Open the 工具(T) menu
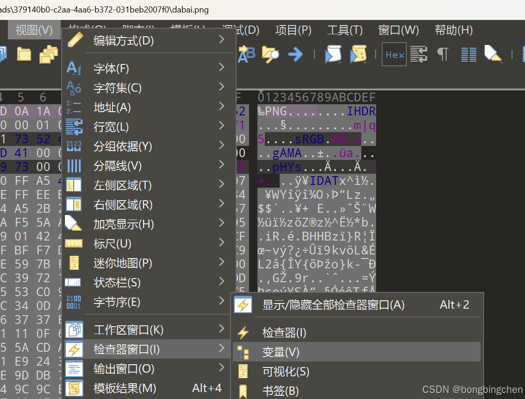This screenshot has width=525, height=399. tap(345, 30)
